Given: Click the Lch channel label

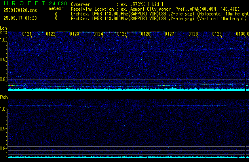Looking at the screenshot, I should click(4, 28).
